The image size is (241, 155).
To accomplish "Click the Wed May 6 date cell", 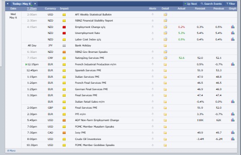I will pos(13,16).
